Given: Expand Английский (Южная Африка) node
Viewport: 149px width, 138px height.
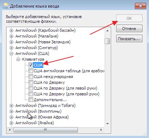Looking at the screenshot, I should coord(11,117).
